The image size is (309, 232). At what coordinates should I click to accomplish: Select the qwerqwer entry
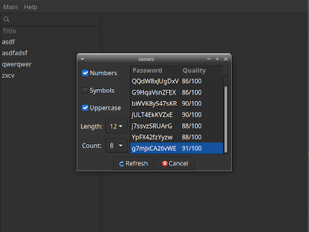pos(51,64)
